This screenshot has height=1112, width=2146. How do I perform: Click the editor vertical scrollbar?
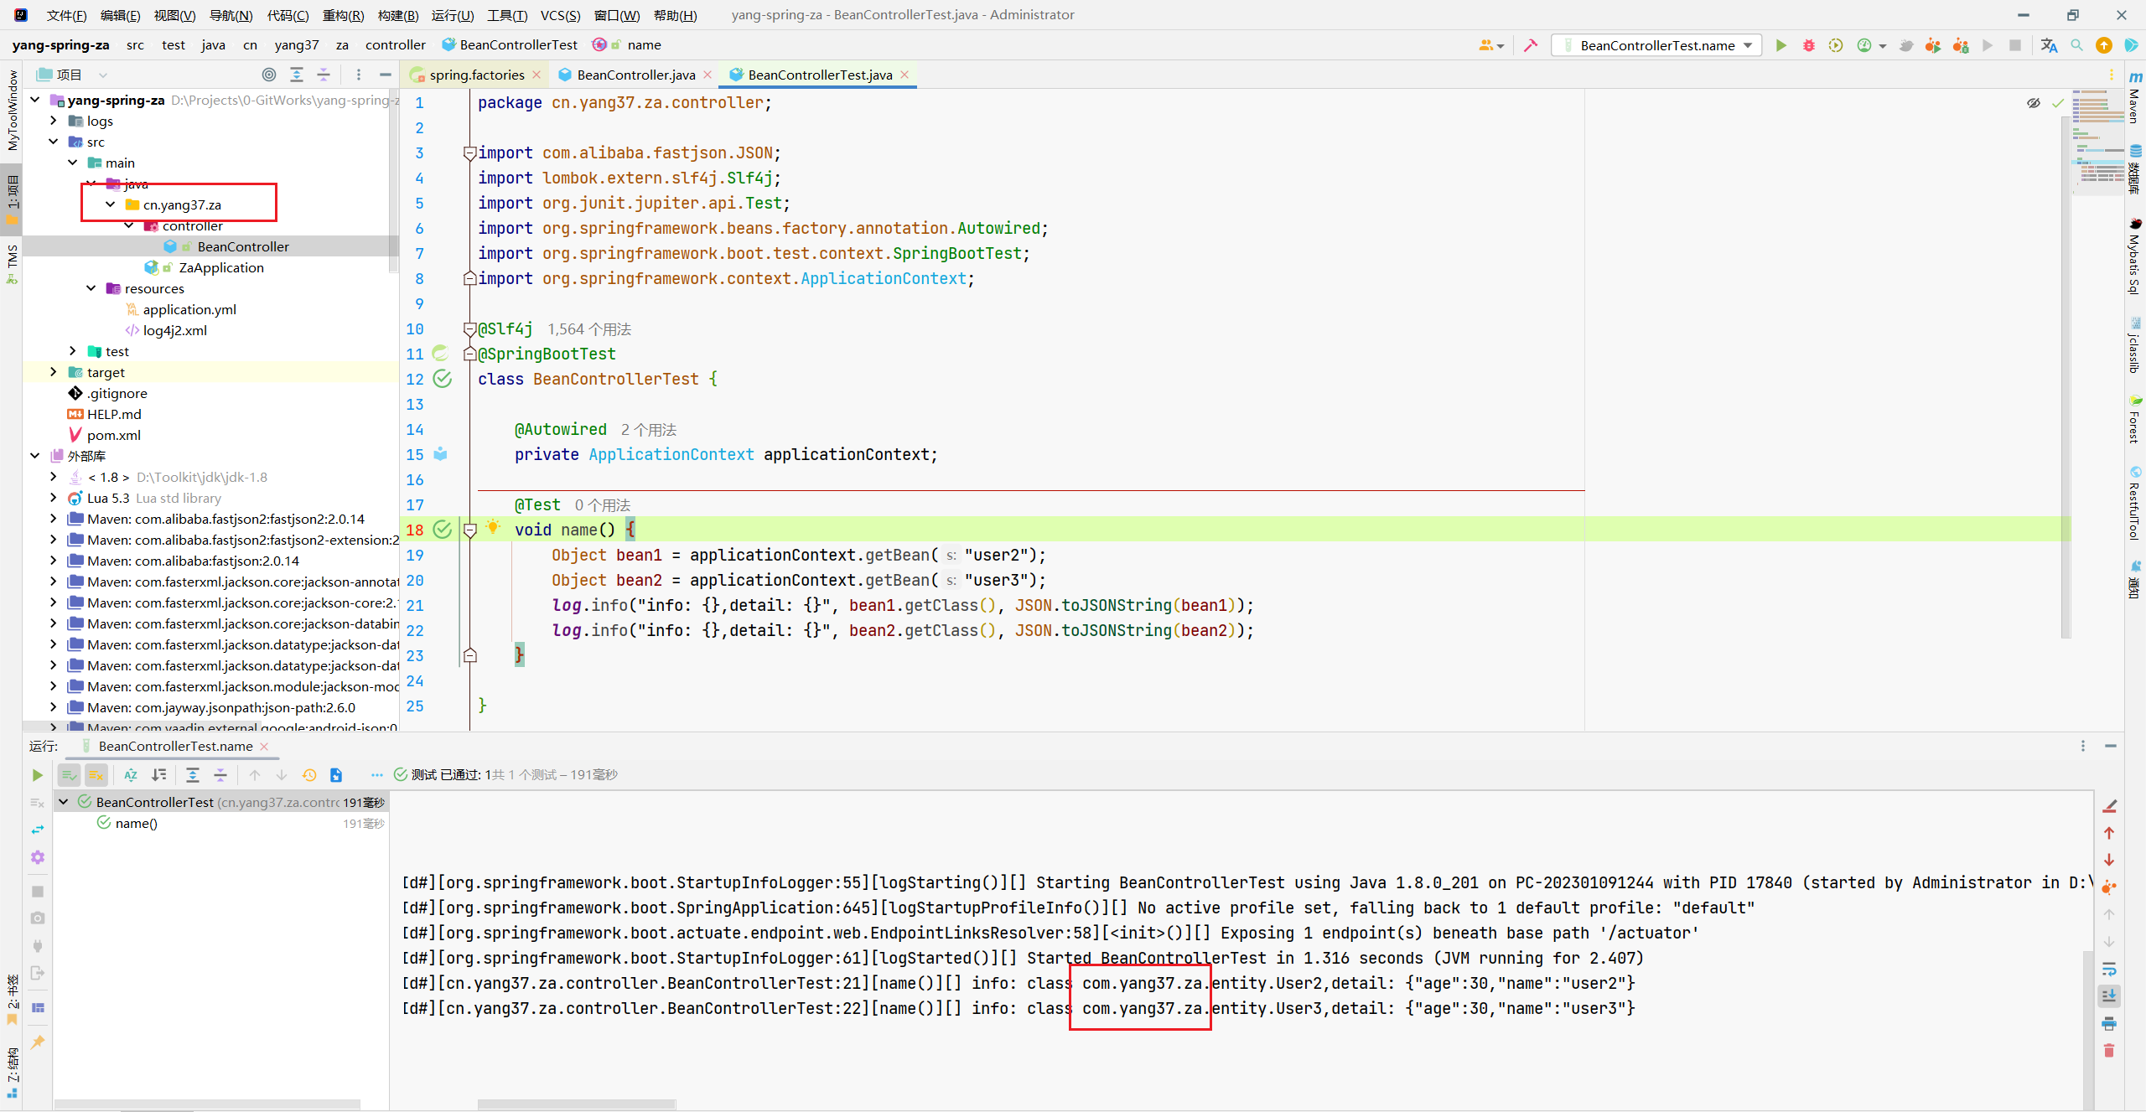[x=2066, y=375]
